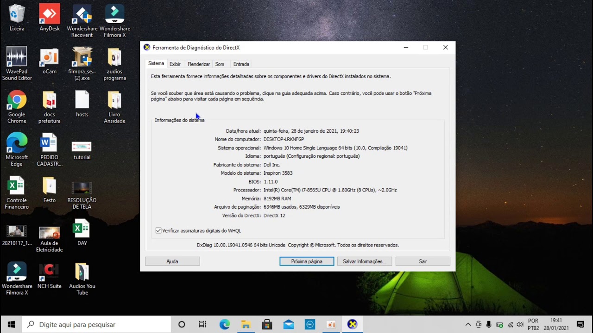
Task: Open the Windows Start menu
Action: tap(11, 324)
